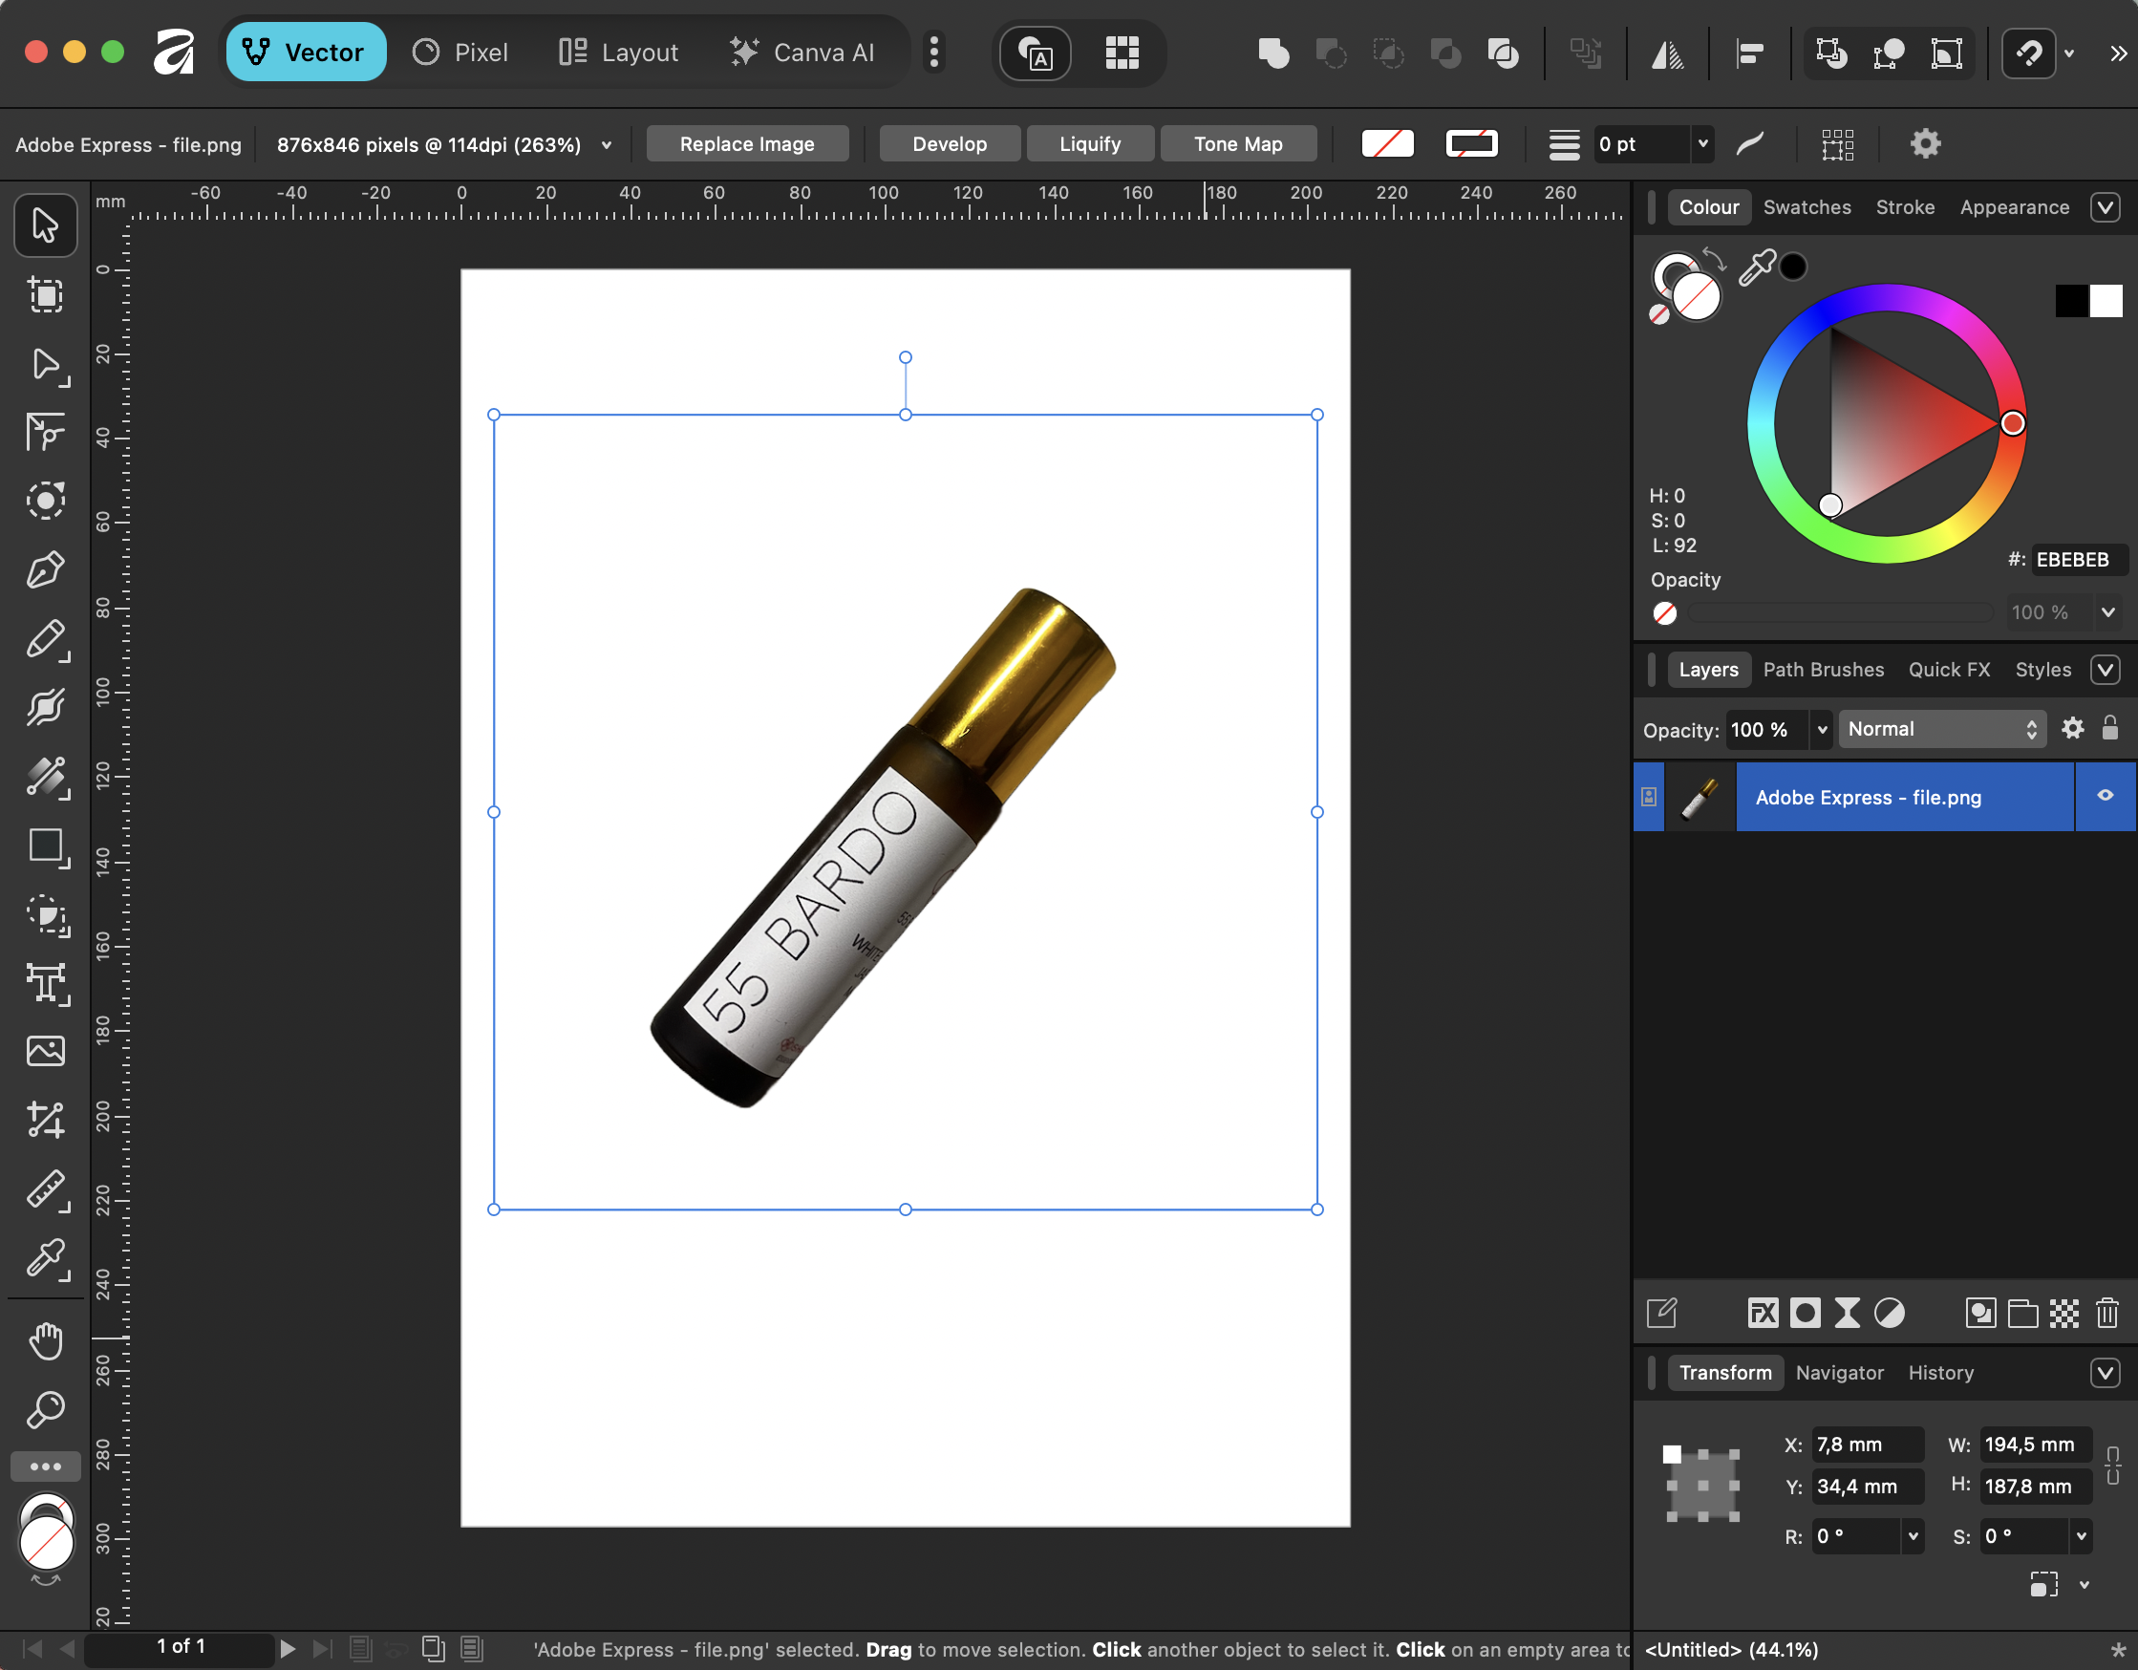Expand the stroke width dropdown
Image resolution: width=2138 pixels, height=1670 pixels.
[1703, 144]
